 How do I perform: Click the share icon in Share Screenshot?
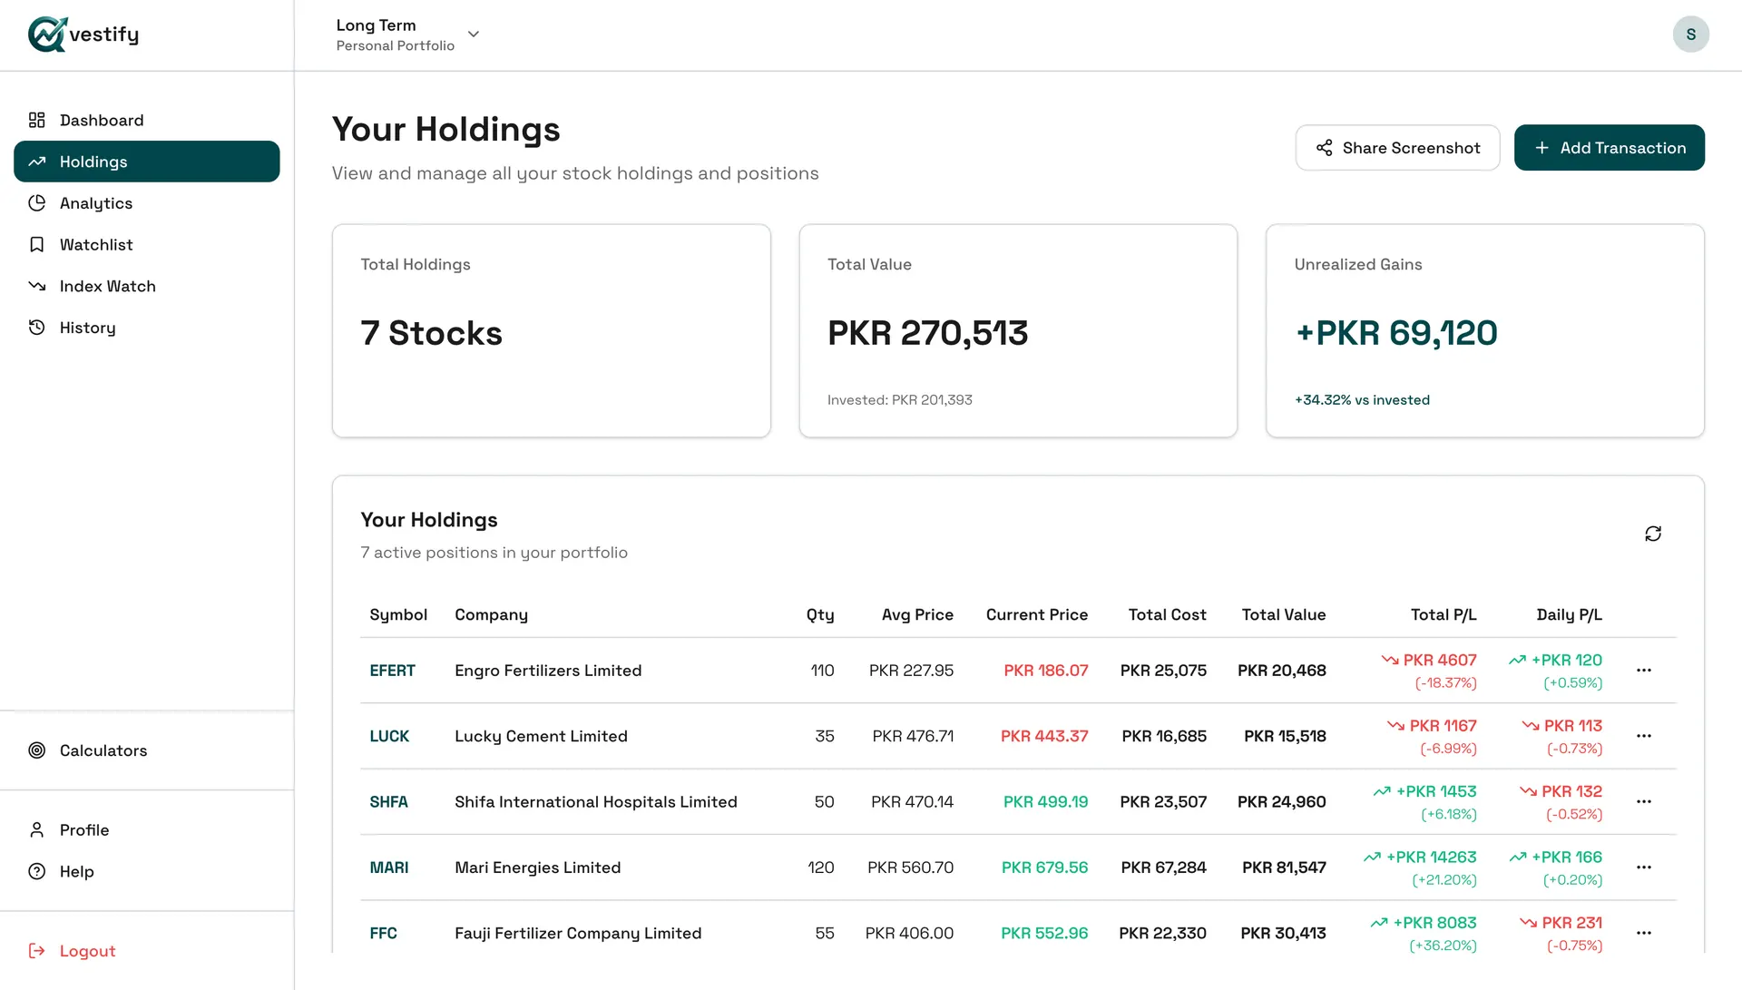(x=1325, y=148)
